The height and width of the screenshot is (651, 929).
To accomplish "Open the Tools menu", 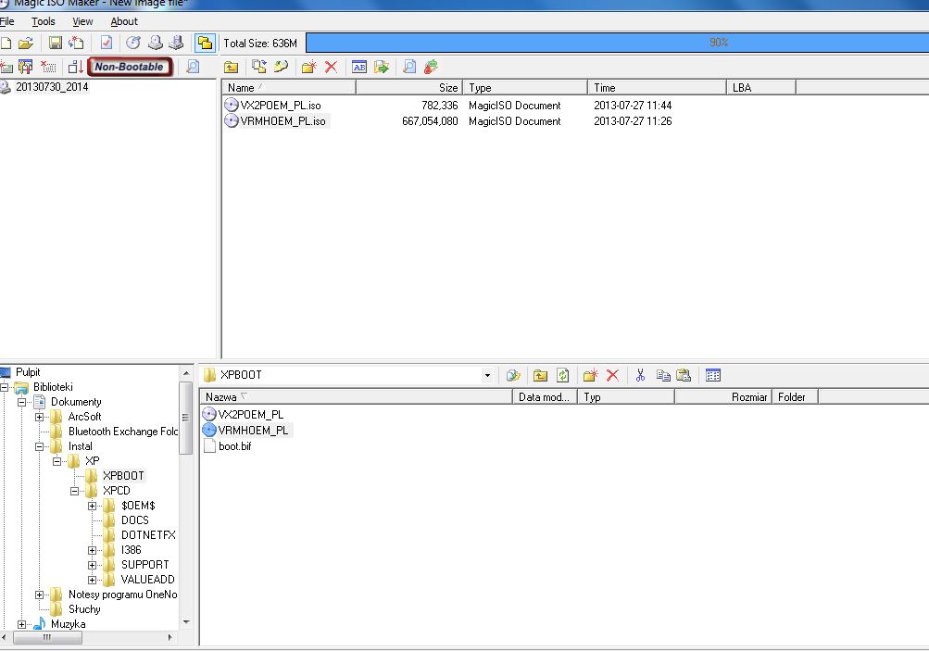I will click(x=44, y=21).
